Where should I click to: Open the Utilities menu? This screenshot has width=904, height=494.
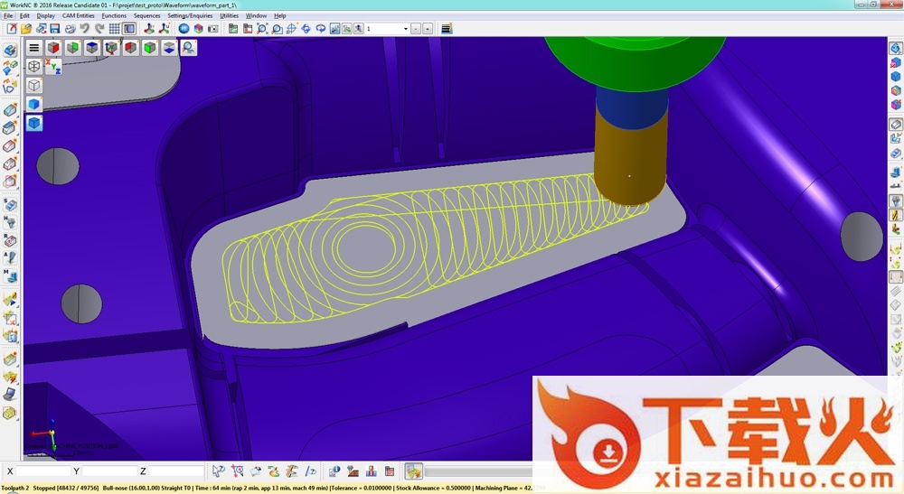[230, 15]
